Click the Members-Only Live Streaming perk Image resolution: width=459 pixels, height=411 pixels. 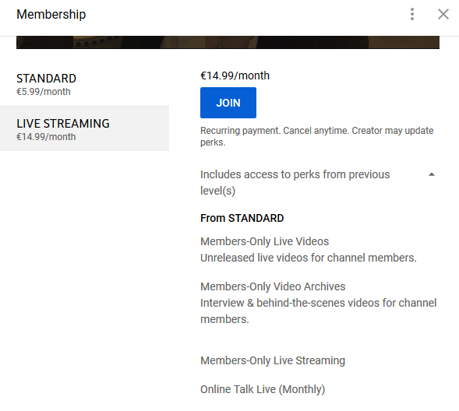point(273,360)
